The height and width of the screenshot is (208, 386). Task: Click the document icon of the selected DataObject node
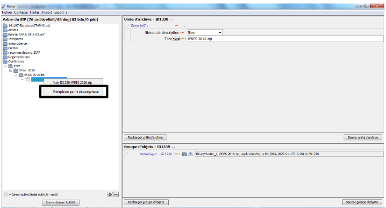pyautogui.click(x=28, y=79)
